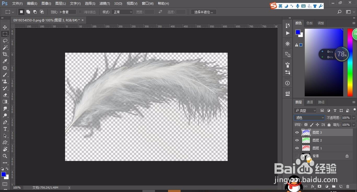The height and width of the screenshot is (192, 357).
Task: Add layer style via fx icon
Action: point(313,187)
